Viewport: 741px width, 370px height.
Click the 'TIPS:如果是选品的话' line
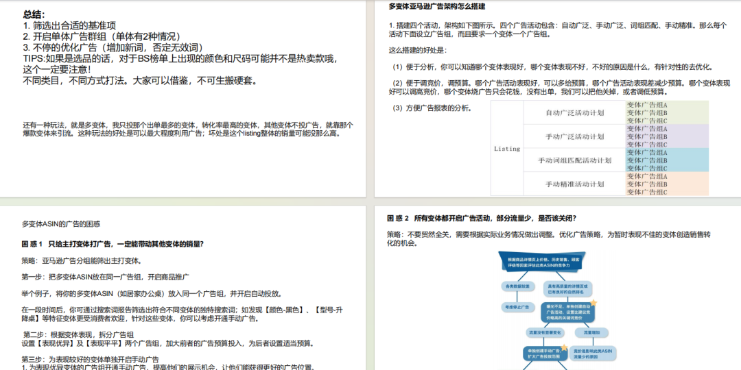click(x=181, y=58)
